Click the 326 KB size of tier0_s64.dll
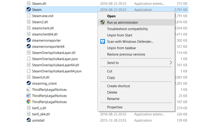This screenshot has height=122, width=210. [x=182, y=114]
